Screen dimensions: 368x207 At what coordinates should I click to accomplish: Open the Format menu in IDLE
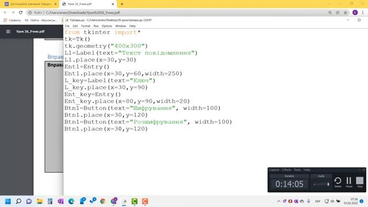coord(86,26)
